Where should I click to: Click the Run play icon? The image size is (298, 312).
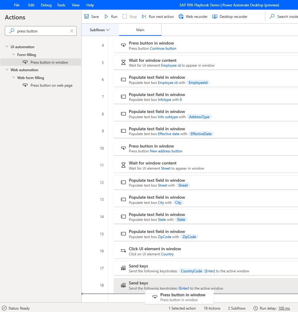tap(106, 17)
